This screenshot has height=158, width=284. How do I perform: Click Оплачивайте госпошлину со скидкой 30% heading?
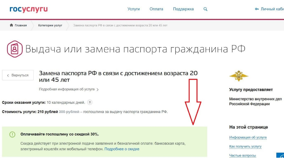59,134
